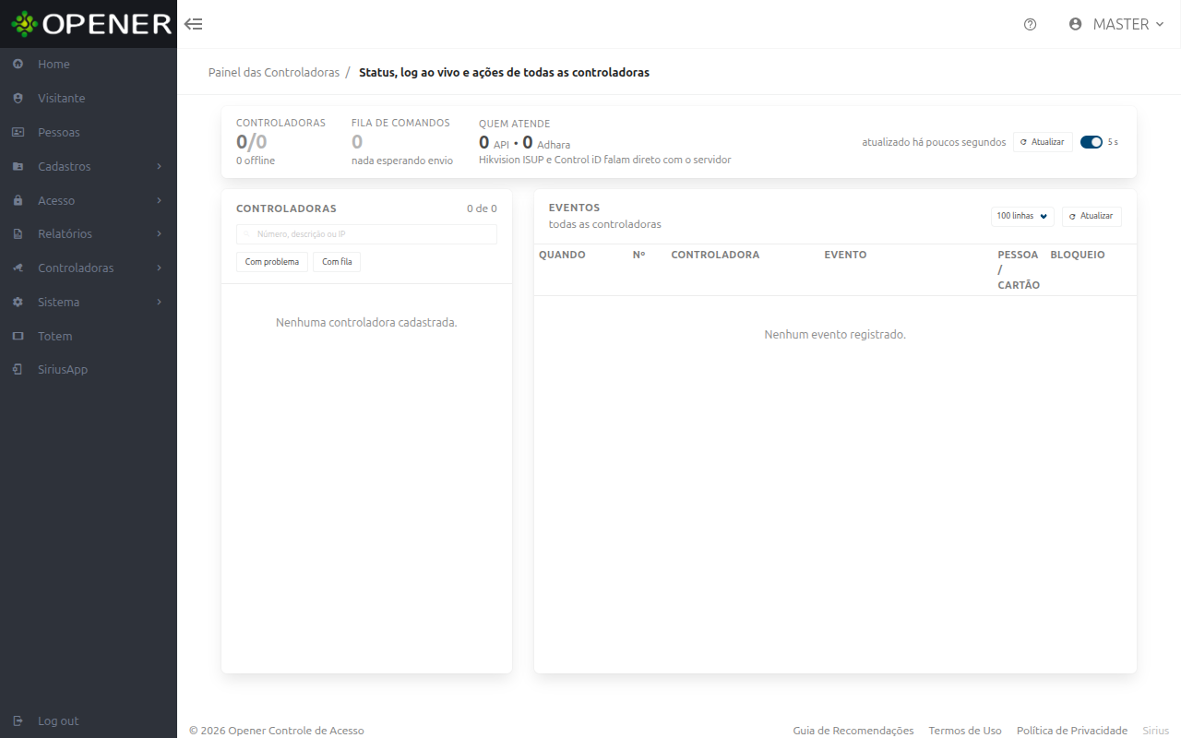Click the Log out icon
Screen dimensions: 1181x738
tap(18, 721)
